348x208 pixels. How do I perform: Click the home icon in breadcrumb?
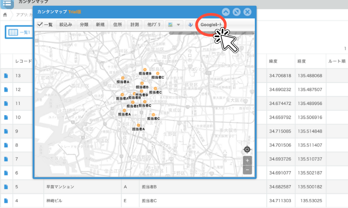click(x=5, y=15)
